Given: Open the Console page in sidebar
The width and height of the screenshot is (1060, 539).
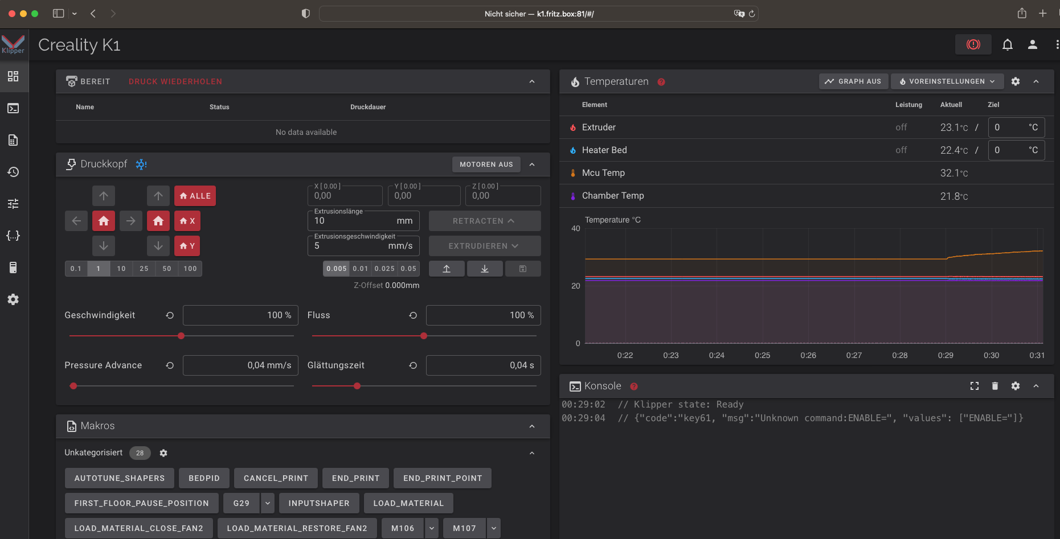Looking at the screenshot, I should 13,108.
